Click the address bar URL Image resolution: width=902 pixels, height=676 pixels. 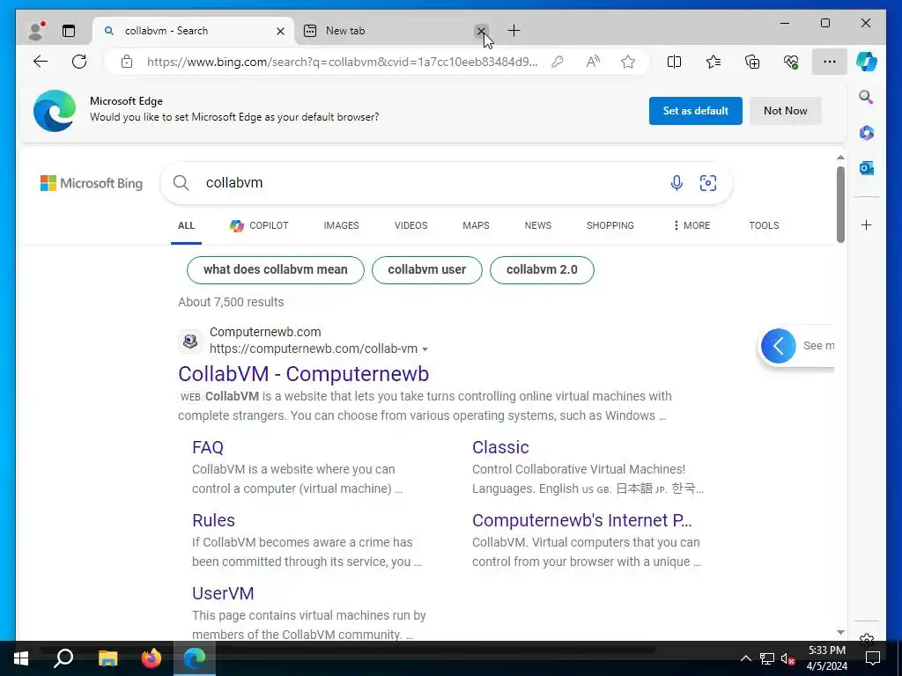(343, 62)
